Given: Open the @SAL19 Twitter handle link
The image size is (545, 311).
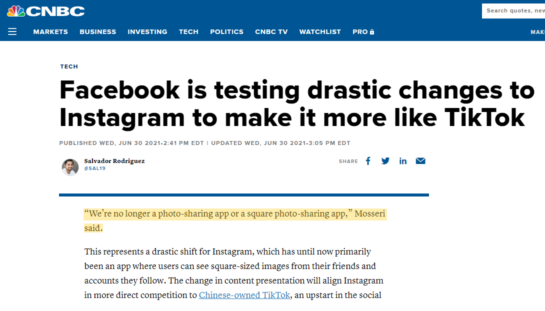Looking at the screenshot, I should click(x=95, y=168).
